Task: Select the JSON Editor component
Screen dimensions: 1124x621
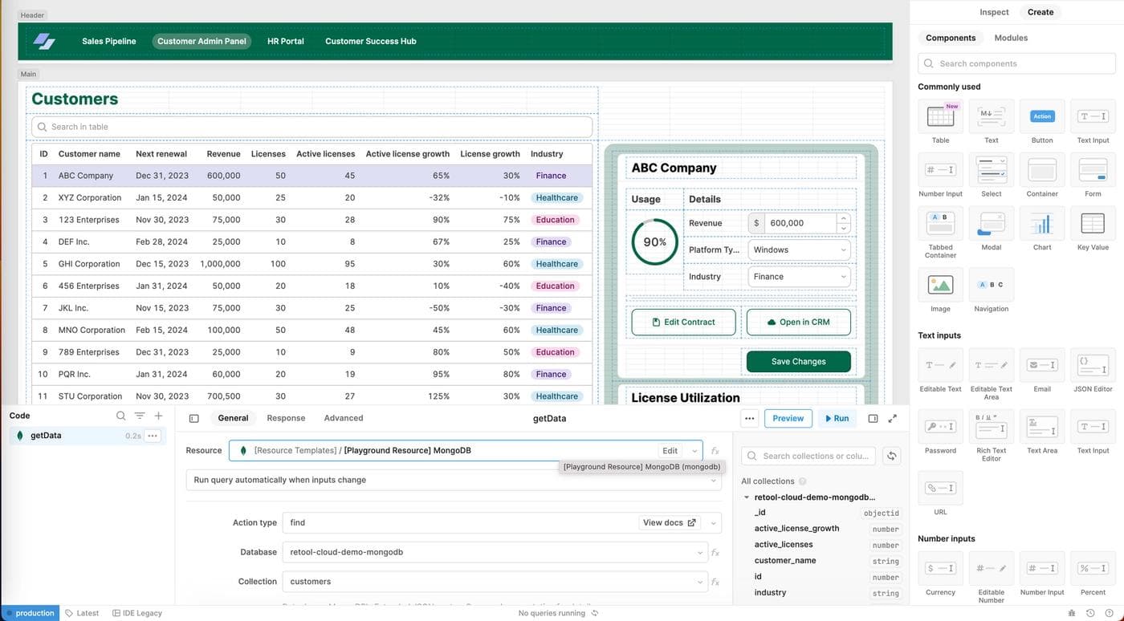Action: (1093, 363)
